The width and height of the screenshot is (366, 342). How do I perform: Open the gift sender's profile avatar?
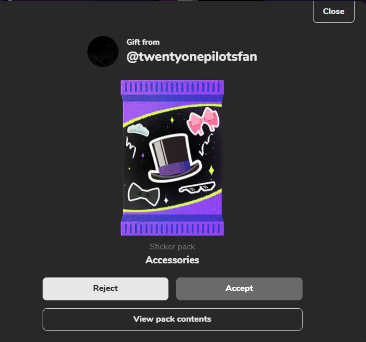[x=103, y=52]
